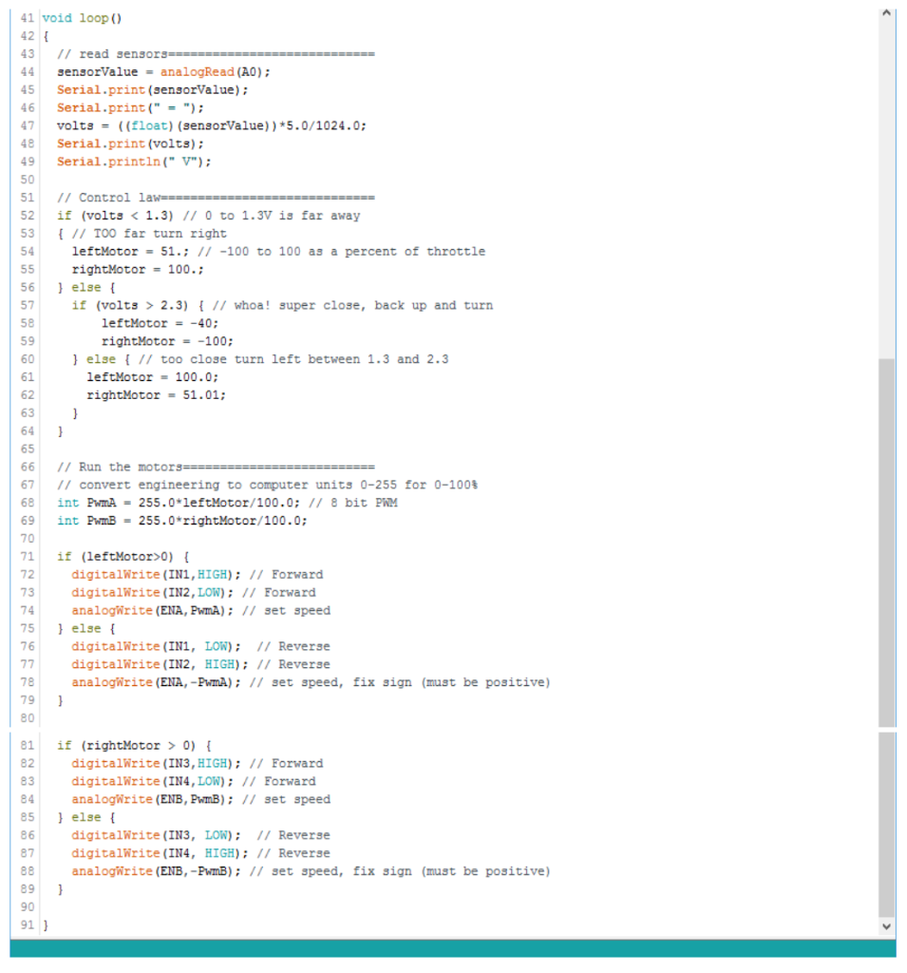Click line number 43 in the gutter

27,53
